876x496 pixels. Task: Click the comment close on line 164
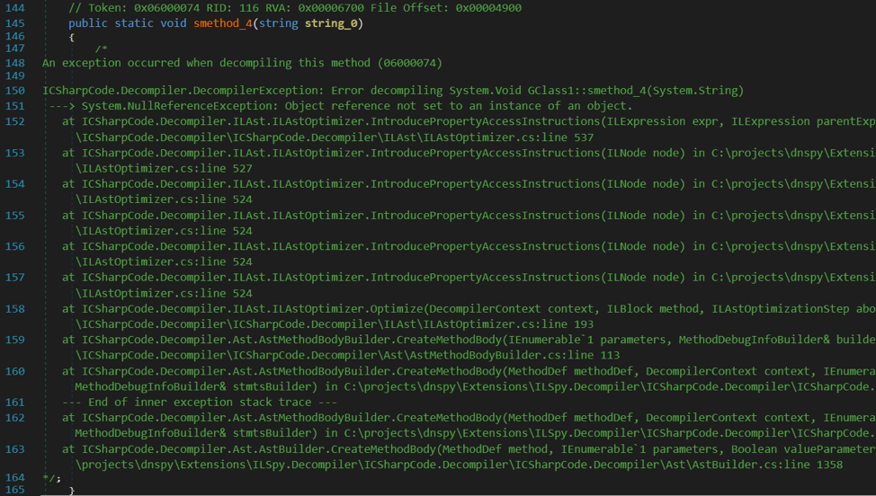pyautogui.click(x=51, y=478)
